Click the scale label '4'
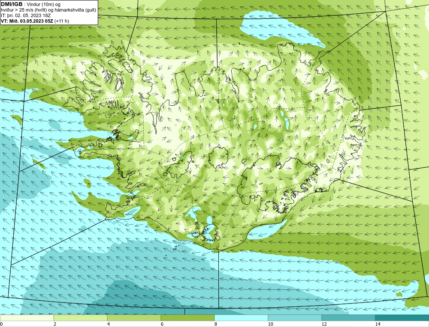This screenshot has width=429, height=327. 109,324
